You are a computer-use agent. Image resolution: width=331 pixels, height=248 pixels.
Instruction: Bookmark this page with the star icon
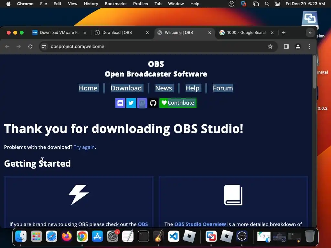270,46
